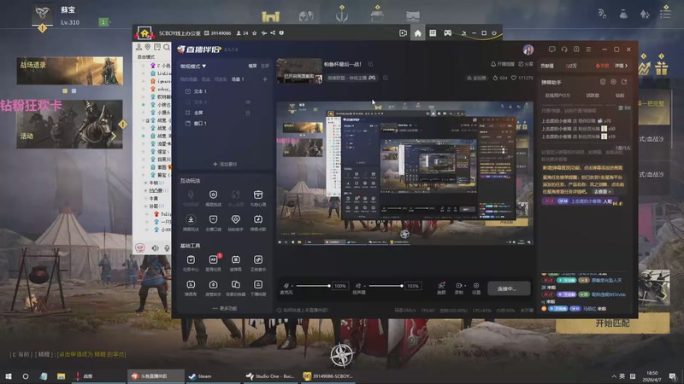The image size is (684, 384).
Task: Click the video camera icon in YY toolbar
Action: (x=403, y=33)
